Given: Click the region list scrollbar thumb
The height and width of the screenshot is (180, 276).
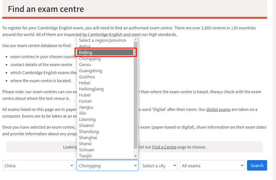Looking at the screenshot, I should (136, 95).
